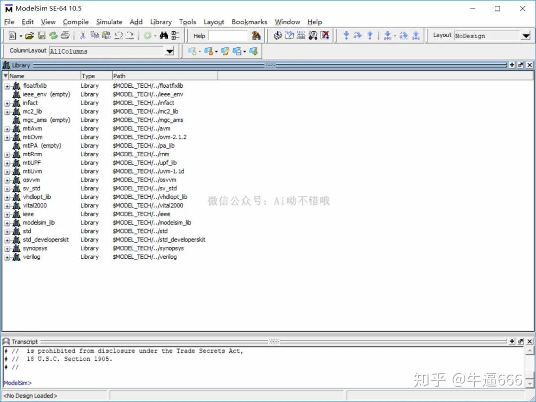
Task: Open the File menu
Action: point(9,22)
